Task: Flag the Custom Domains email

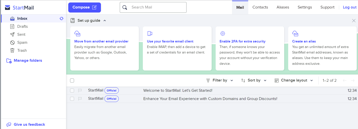Action: pos(80,99)
